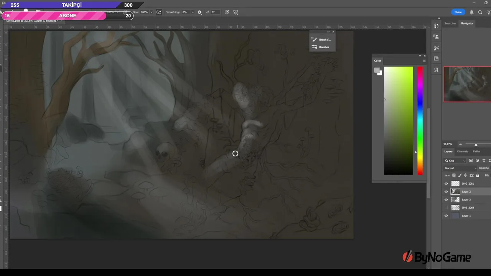Open symmetry options butterfly icon

pos(236,12)
